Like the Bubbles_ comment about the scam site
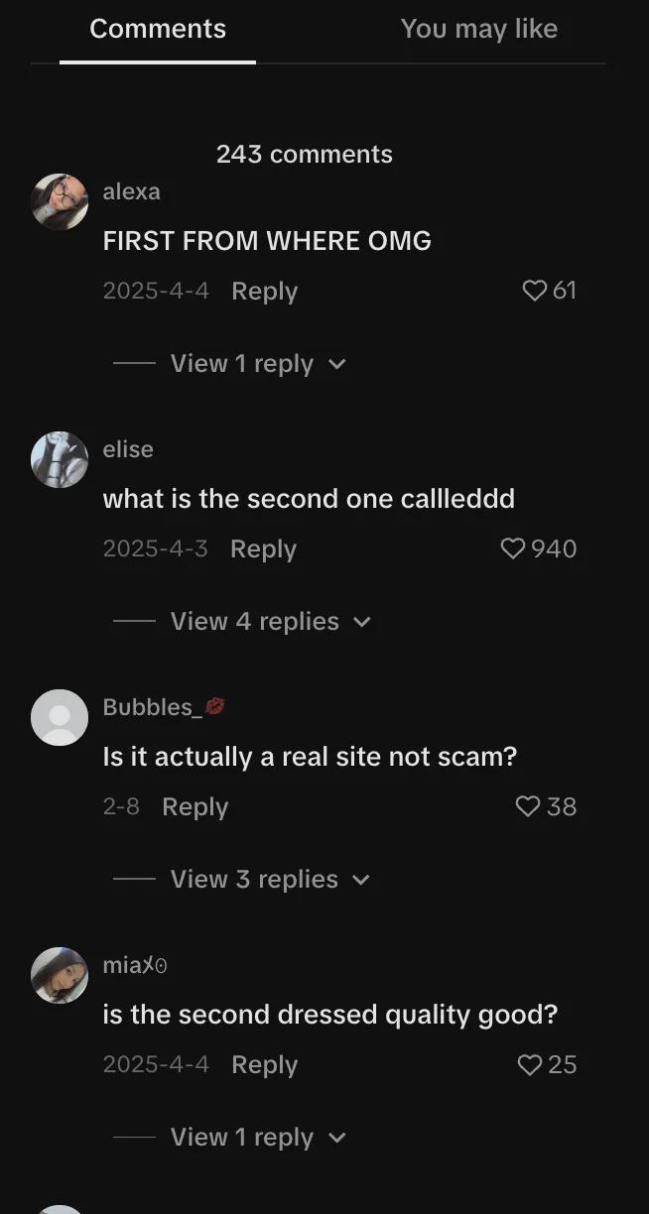Viewport: 649px width, 1214px height. 528,806
